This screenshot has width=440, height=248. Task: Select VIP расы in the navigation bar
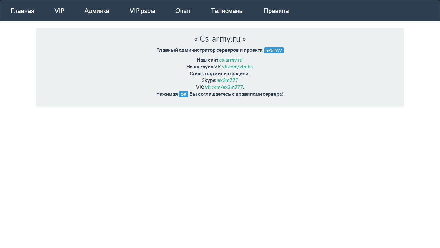coord(142,11)
